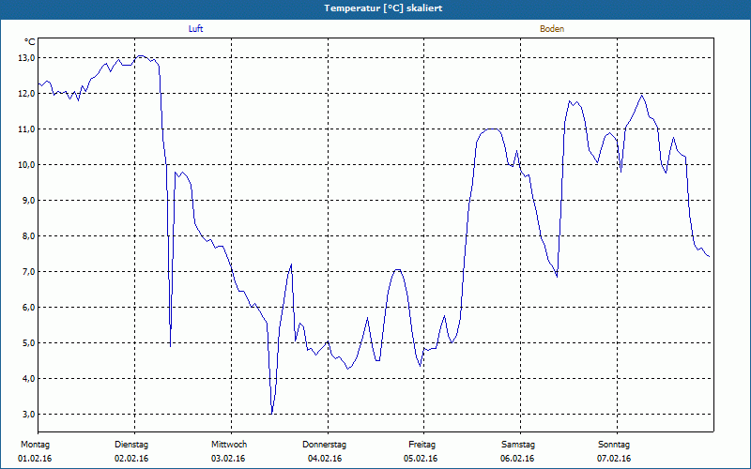This screenshot has width=751, height=469.
Task: Click the date 04.02.16
Action: pyautogui.click(x=325, y=459)
